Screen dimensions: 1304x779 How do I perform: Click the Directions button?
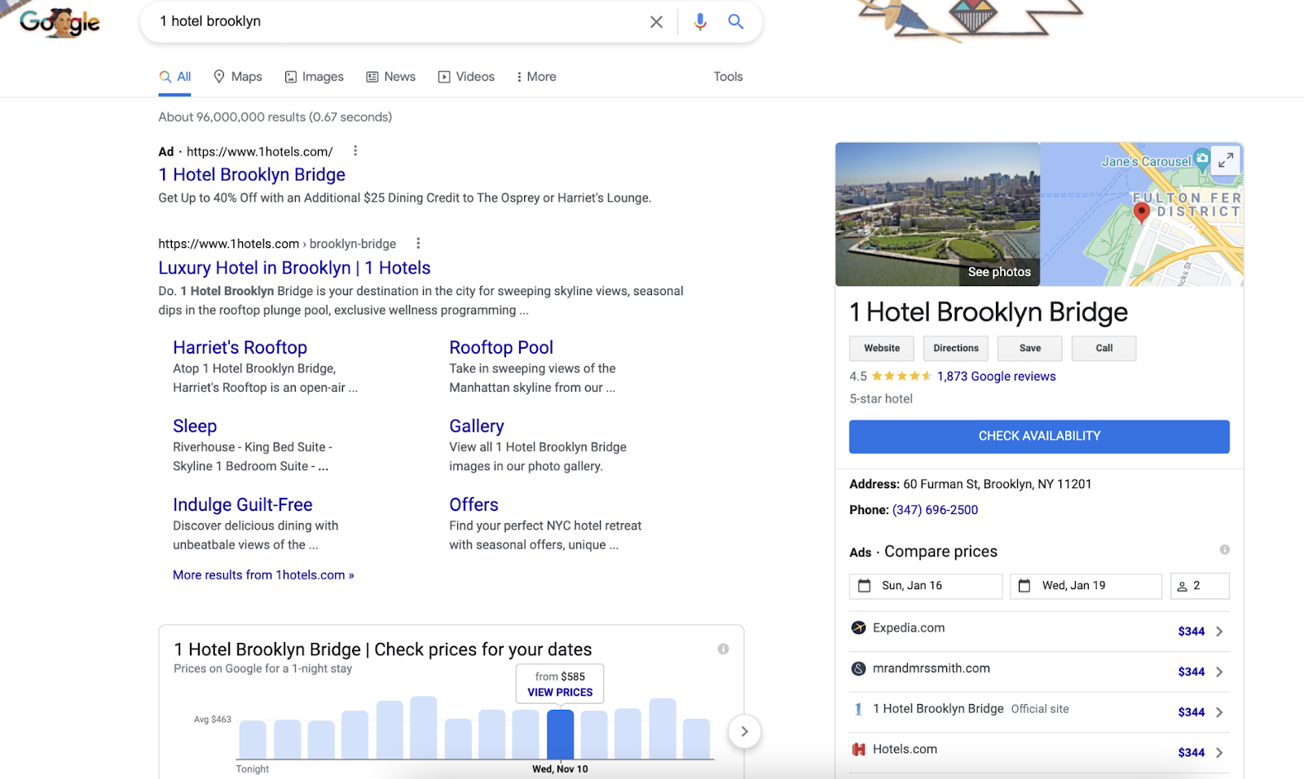956,349
